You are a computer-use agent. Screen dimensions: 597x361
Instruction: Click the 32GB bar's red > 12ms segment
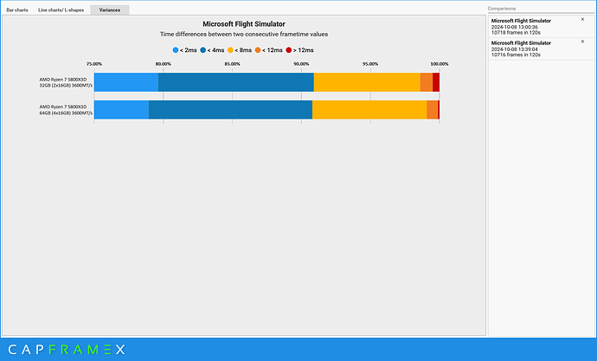[x=436, y=82]
